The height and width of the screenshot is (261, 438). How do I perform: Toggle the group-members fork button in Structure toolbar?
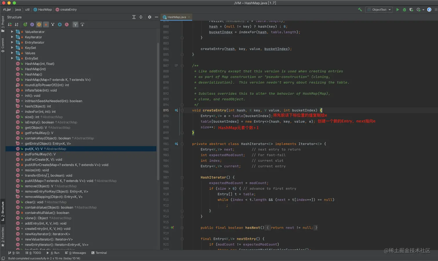(x=53, y=25)
